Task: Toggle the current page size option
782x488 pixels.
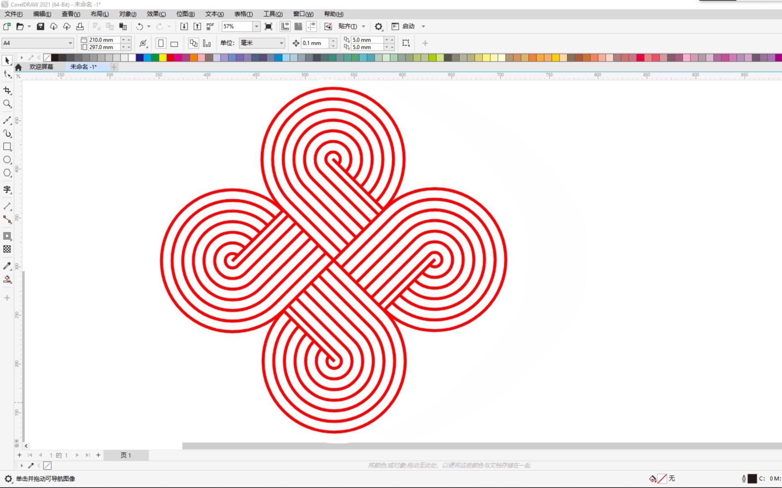Action: click(207, 43)
